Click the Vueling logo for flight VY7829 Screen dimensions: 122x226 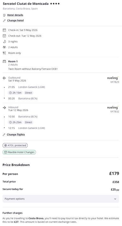click(x=113, y=78)
